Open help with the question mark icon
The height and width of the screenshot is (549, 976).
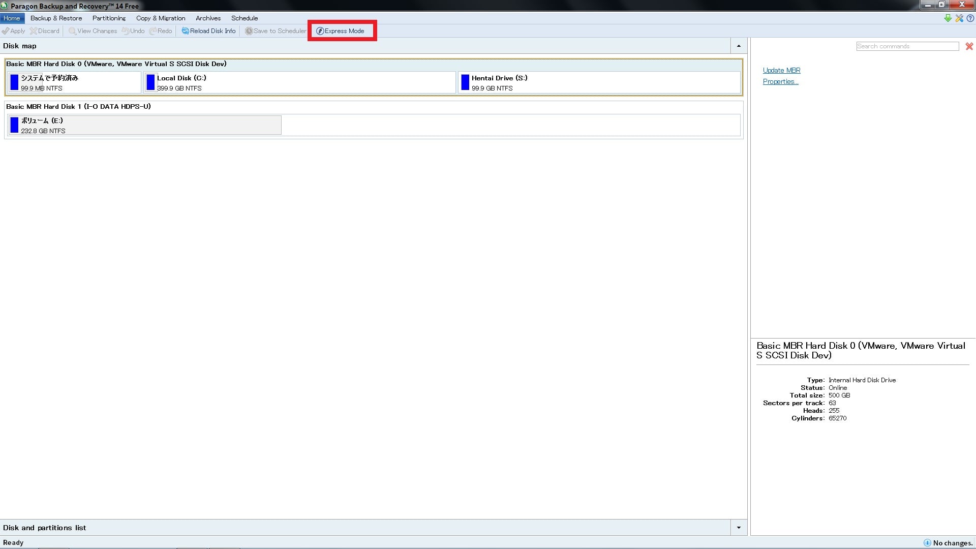[x=970, y=18]
